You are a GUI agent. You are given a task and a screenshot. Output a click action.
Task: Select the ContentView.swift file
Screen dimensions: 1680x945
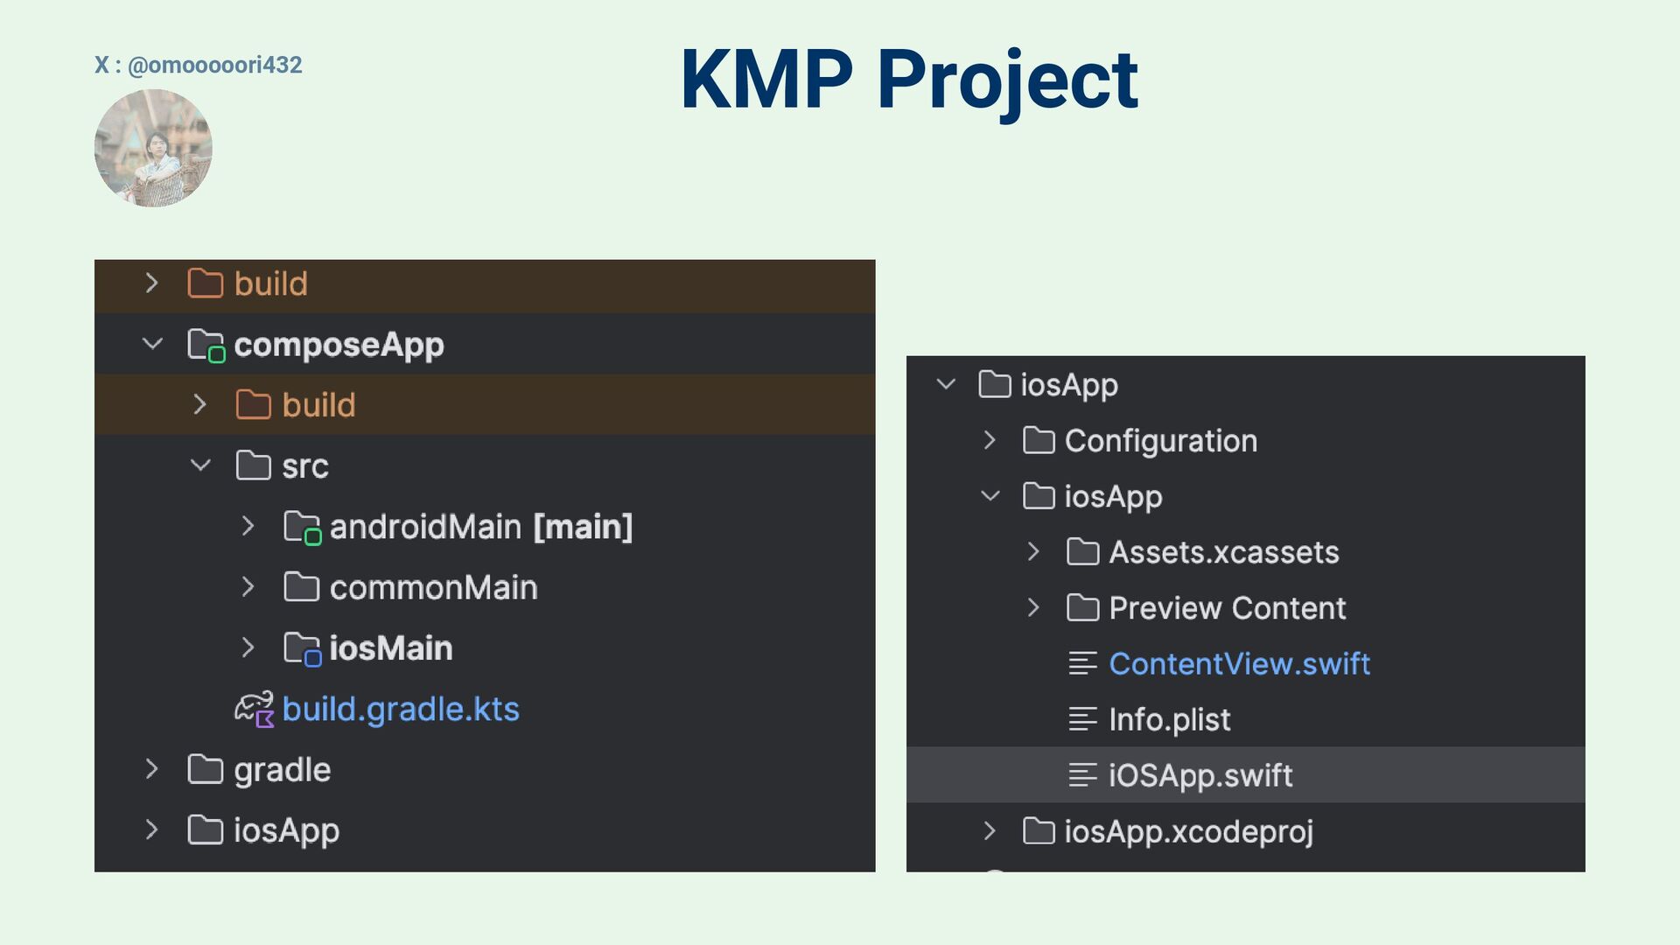[1238, 664]
